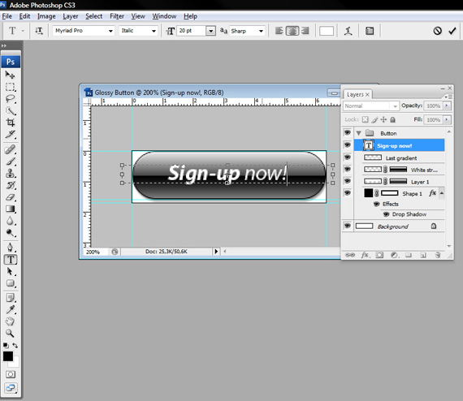Viewport: 463px width, 401px height.
Task: Select the Healing Brush tool
Action: coord(10,149)
